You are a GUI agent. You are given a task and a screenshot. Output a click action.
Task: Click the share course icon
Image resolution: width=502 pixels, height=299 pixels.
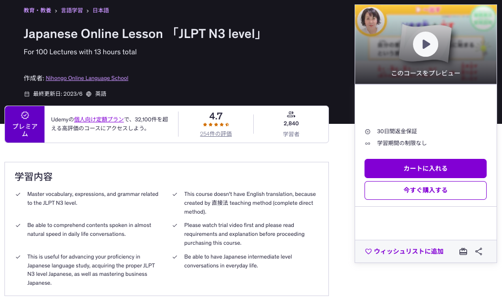[x=479, y=252]
